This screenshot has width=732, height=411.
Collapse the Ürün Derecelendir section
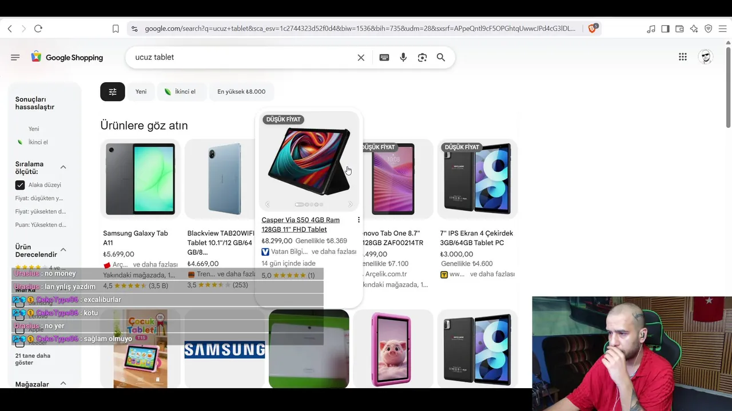pos(63,250)
